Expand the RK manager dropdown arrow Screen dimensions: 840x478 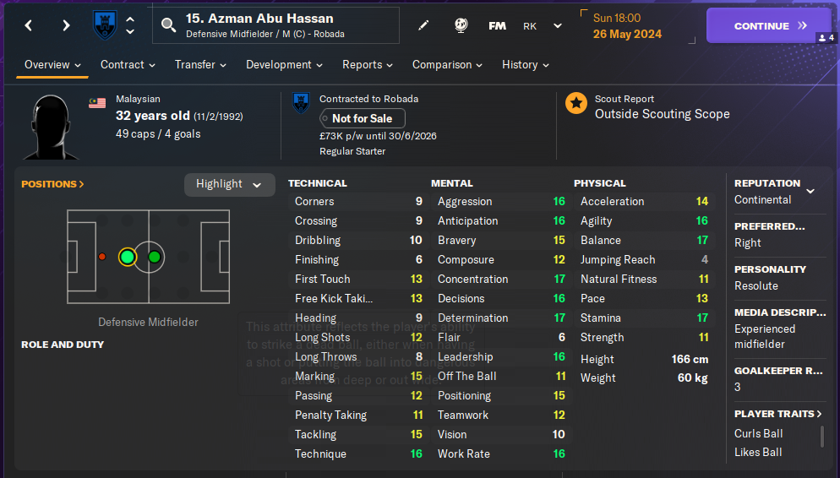pos(557,25)
